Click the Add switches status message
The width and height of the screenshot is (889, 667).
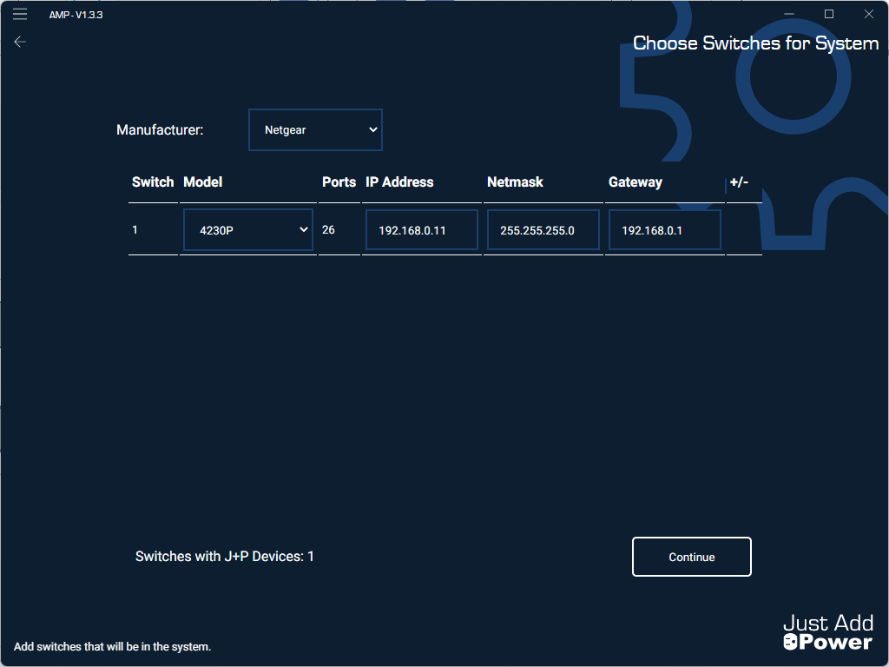pyautogui.click(x=112, y=646)
